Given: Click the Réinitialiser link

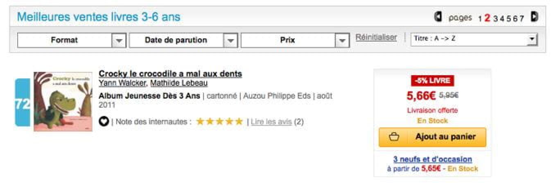Looking at the screenshot, I should 376,38.
